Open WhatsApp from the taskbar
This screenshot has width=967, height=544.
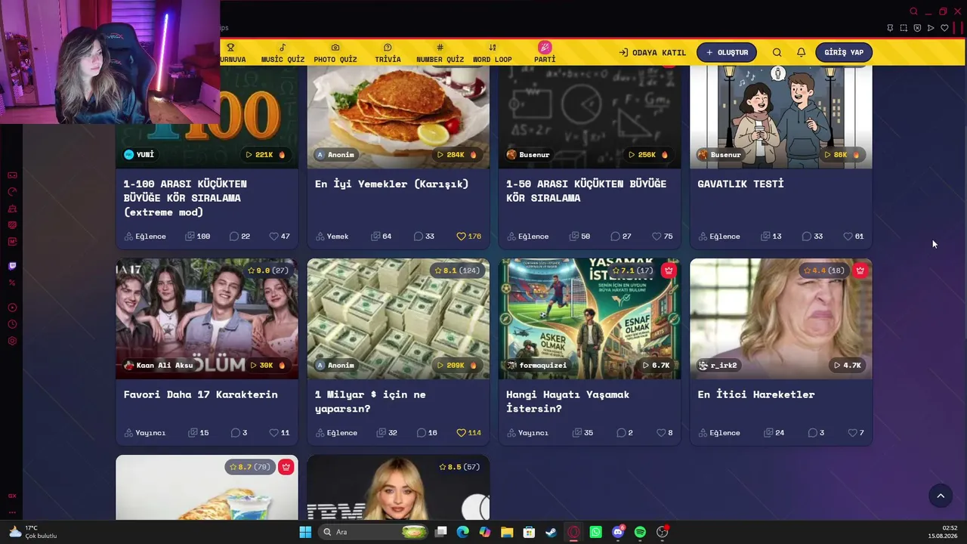click(596, 532)
